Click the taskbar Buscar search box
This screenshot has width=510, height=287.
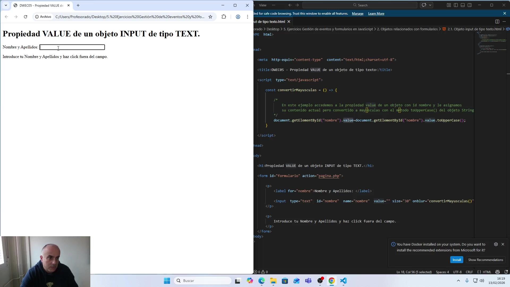click(203, 281)
